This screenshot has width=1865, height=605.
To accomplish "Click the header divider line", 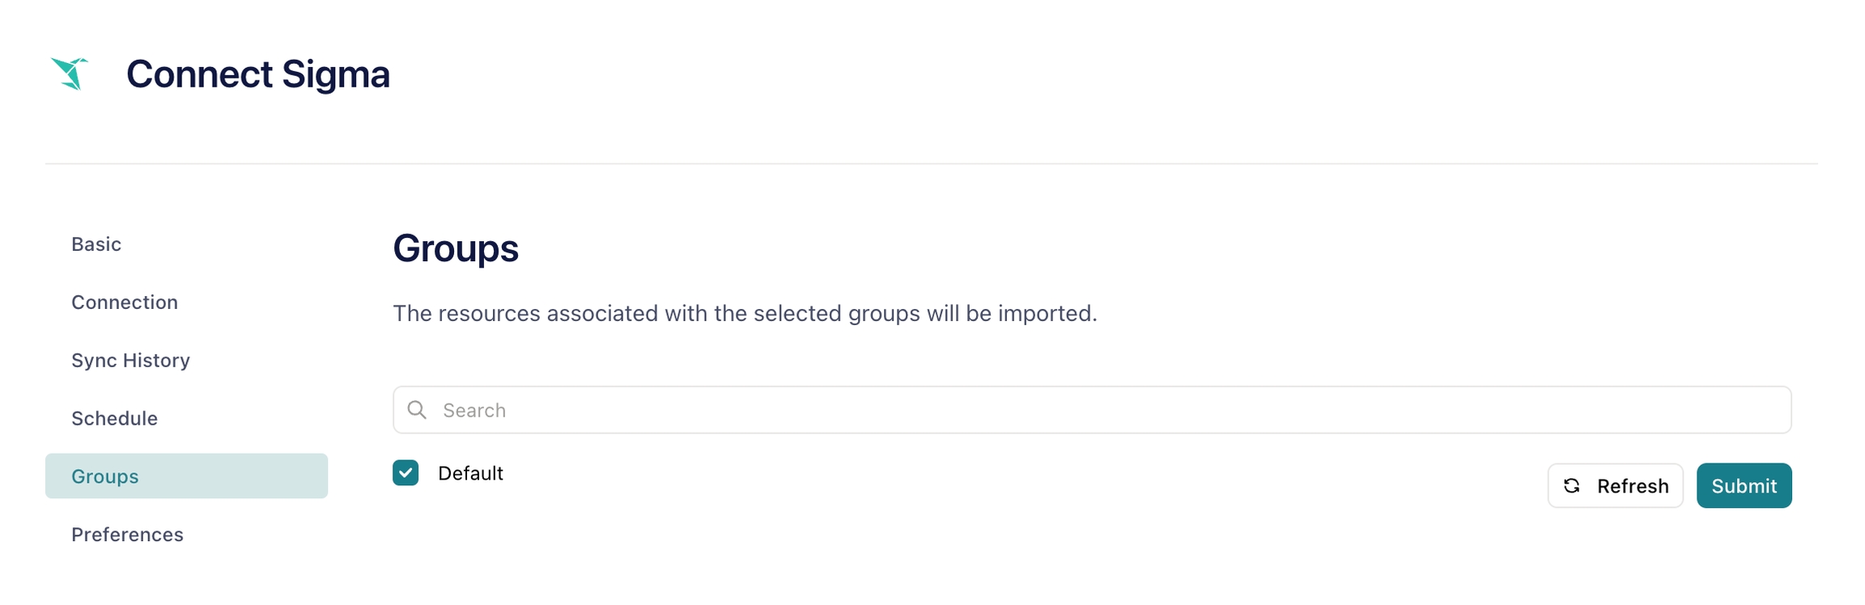I will tap(931, 164).
